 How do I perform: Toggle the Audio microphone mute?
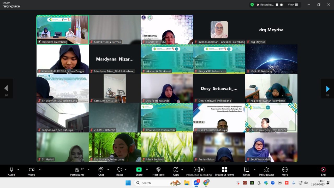coord(11,171)
